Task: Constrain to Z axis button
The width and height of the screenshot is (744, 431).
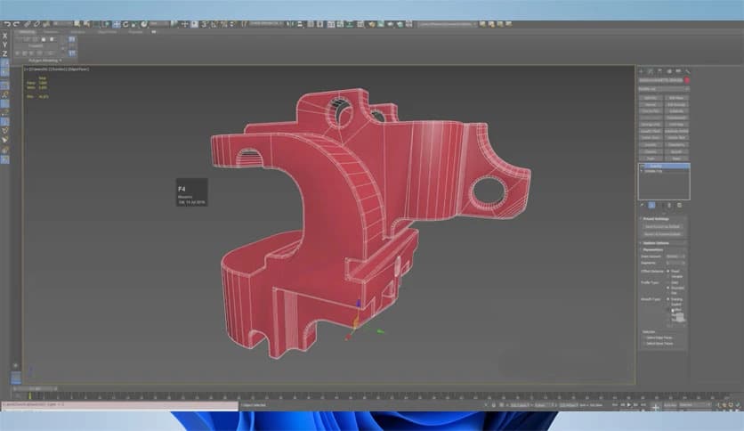Action: click(4, 53)
